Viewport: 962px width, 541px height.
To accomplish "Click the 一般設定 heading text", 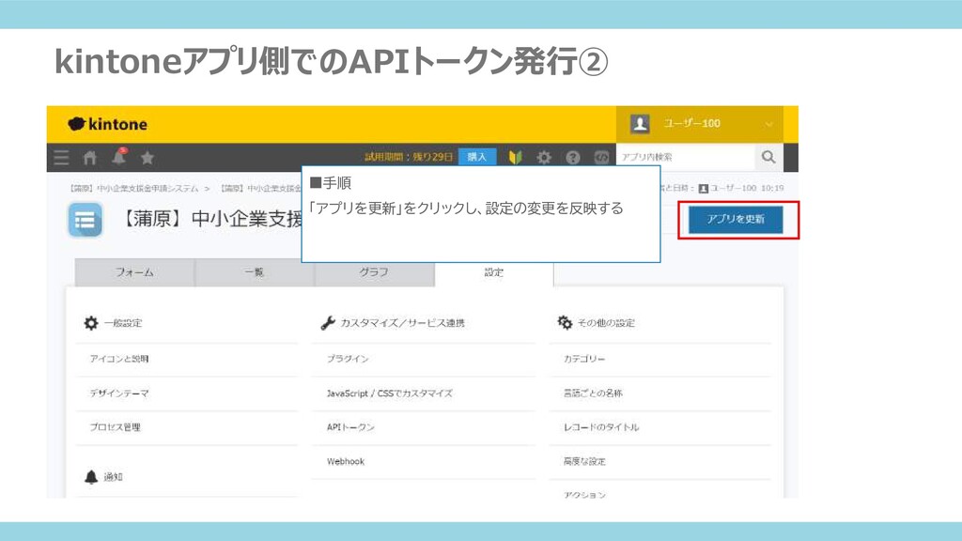I will (123, 323).
